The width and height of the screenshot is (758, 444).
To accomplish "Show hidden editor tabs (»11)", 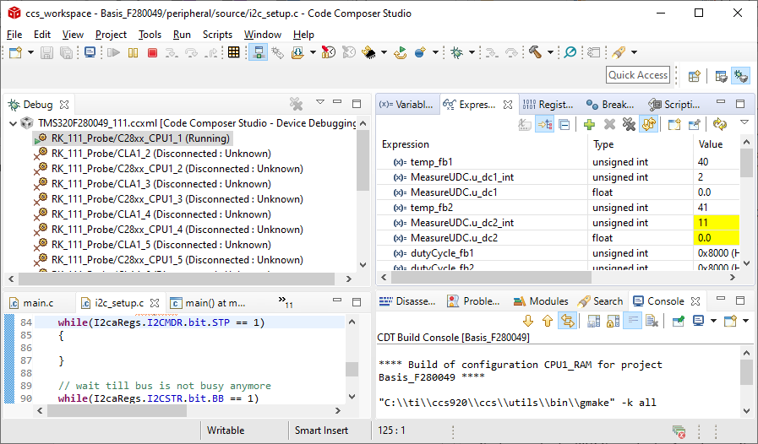I will [x=286, y=302].
